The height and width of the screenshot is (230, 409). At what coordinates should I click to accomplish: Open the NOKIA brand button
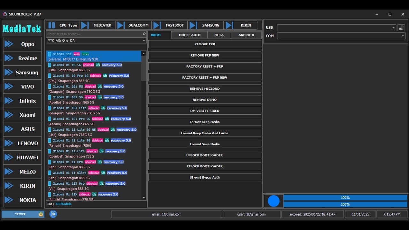coord(22,200)
